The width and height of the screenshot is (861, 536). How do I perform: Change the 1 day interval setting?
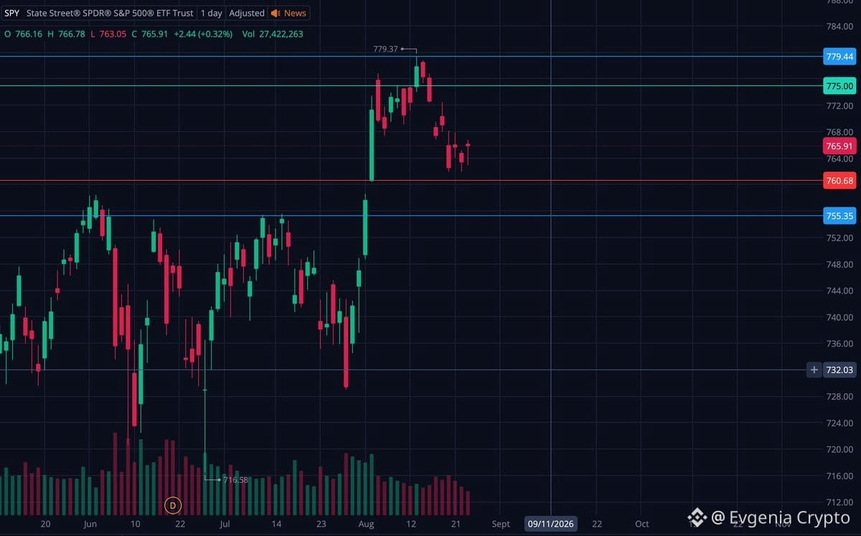[211, 13]
